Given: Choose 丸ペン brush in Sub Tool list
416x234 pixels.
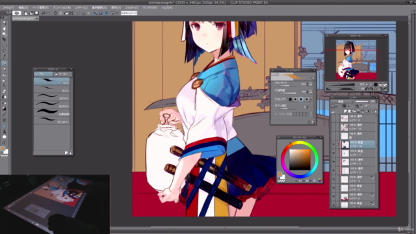Looking at the screenshot, I should point(52,89).
